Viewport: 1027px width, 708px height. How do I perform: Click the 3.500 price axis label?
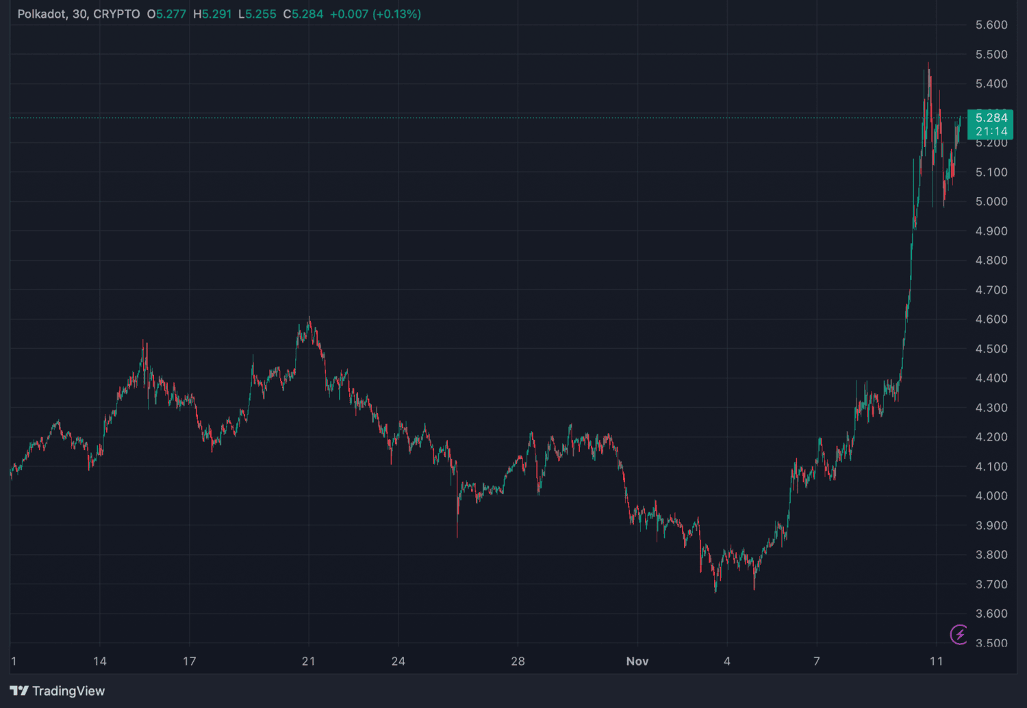click(x=991, y=642)
